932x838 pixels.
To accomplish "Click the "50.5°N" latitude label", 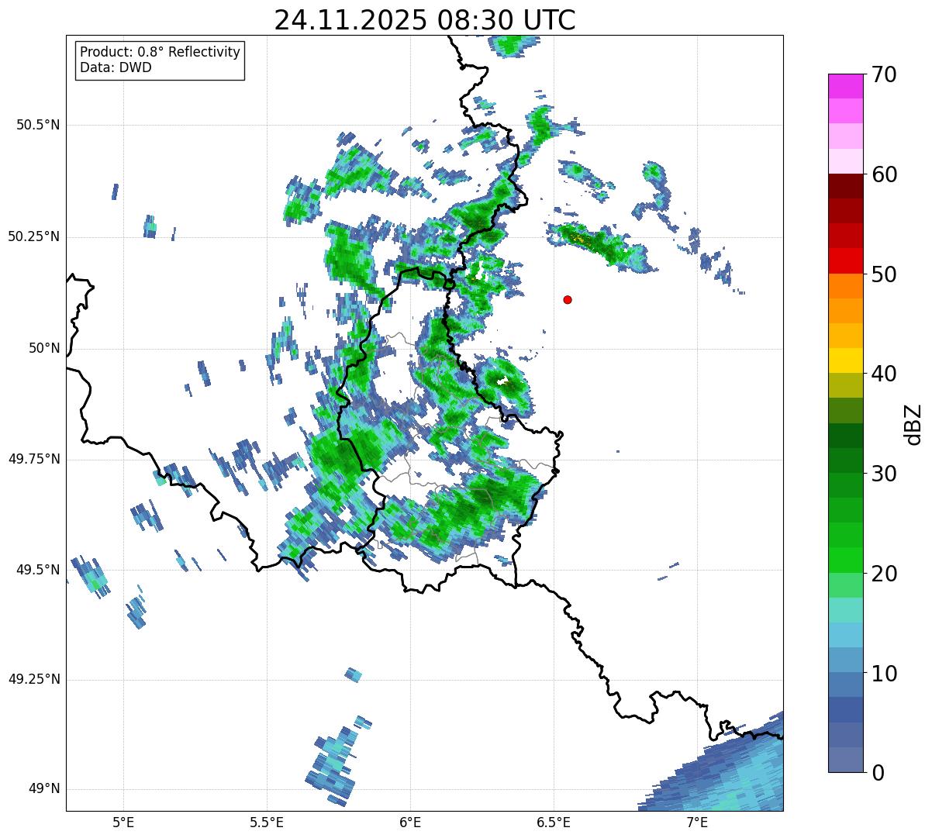I will 38,125.
